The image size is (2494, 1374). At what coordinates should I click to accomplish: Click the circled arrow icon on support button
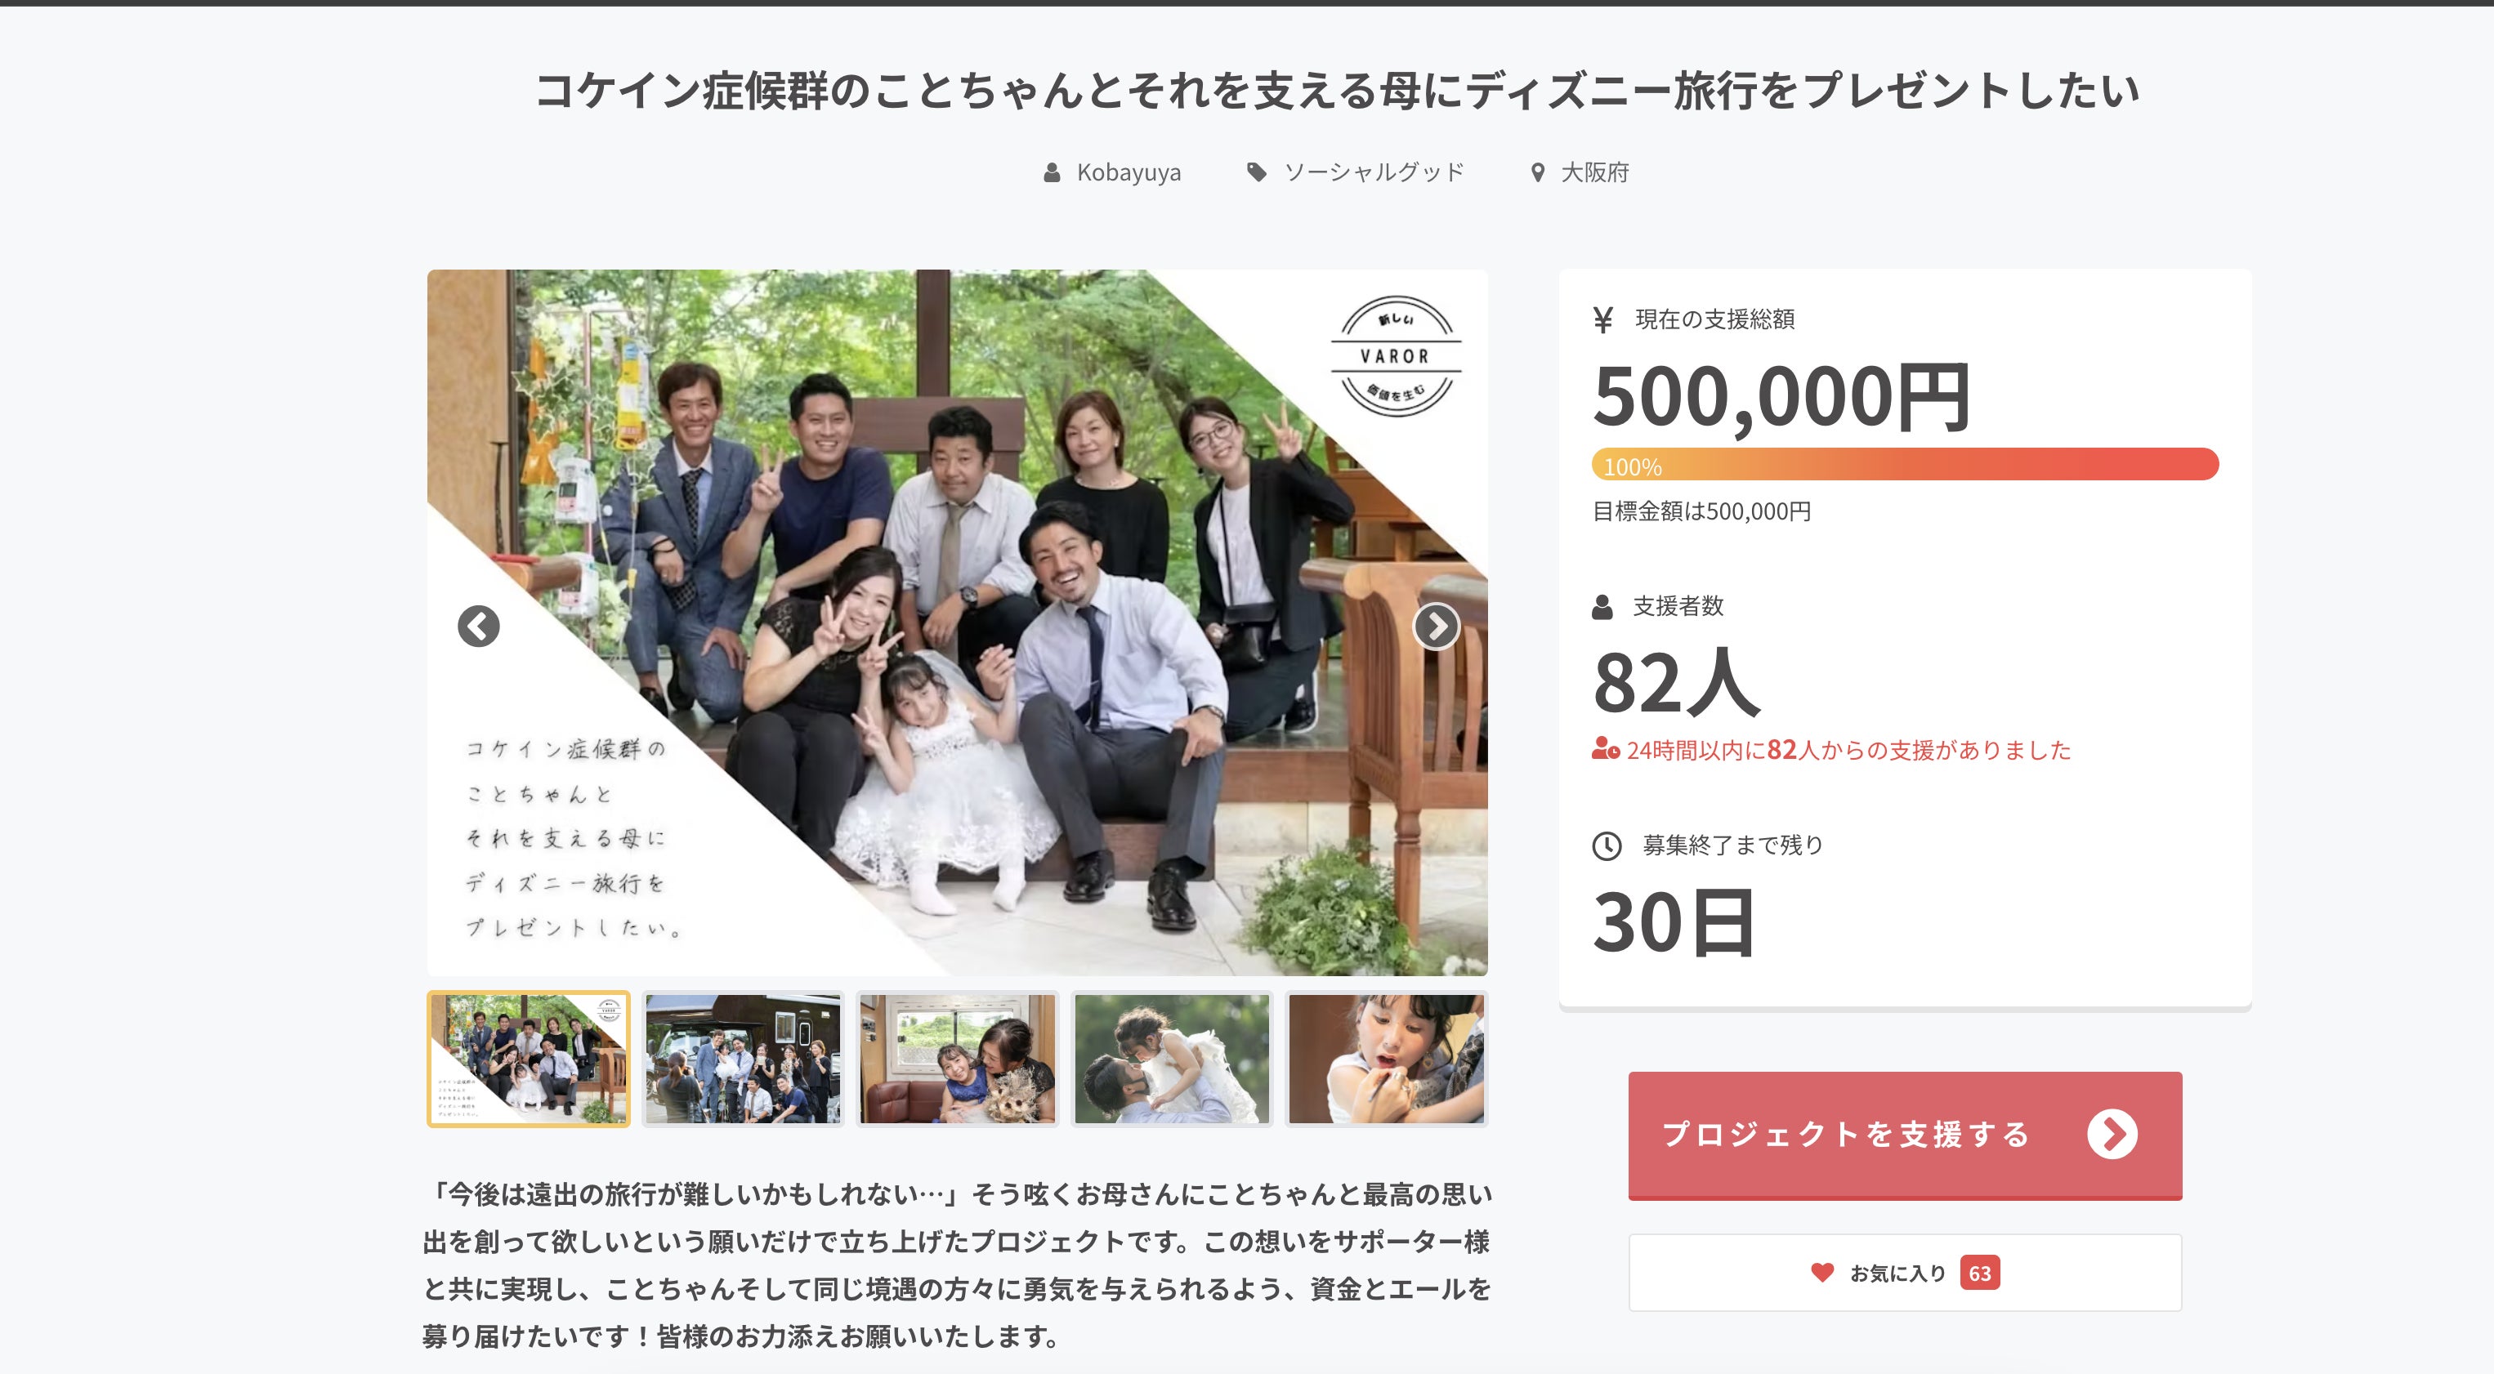tap(2112, 1134)
